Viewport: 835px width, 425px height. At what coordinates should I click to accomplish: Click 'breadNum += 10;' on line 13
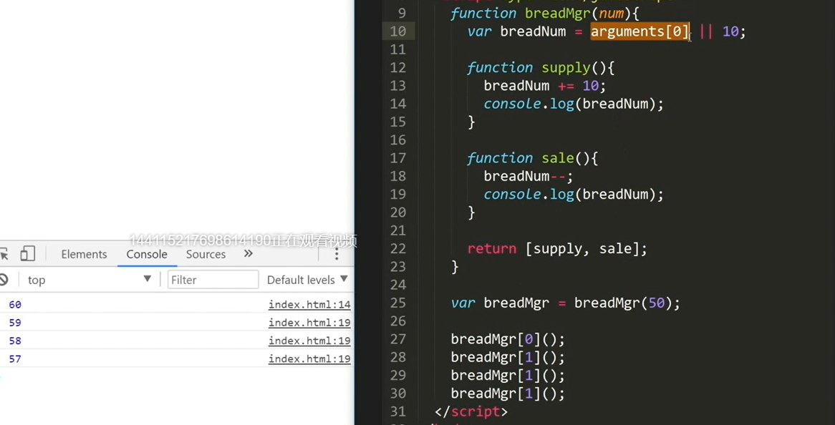coord(545,86)
